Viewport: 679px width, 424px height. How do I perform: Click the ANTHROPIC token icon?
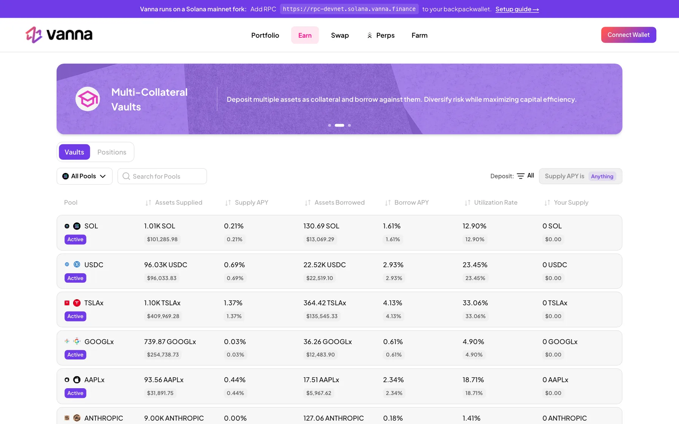(x=77, y=418)
